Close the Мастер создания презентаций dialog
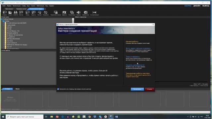This screenshot has height=119, width=212. click(153, 24)
